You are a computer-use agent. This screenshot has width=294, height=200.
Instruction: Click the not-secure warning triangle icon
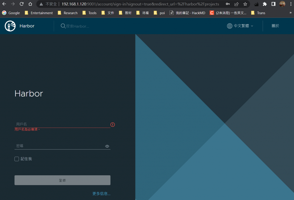coord(41,4)
